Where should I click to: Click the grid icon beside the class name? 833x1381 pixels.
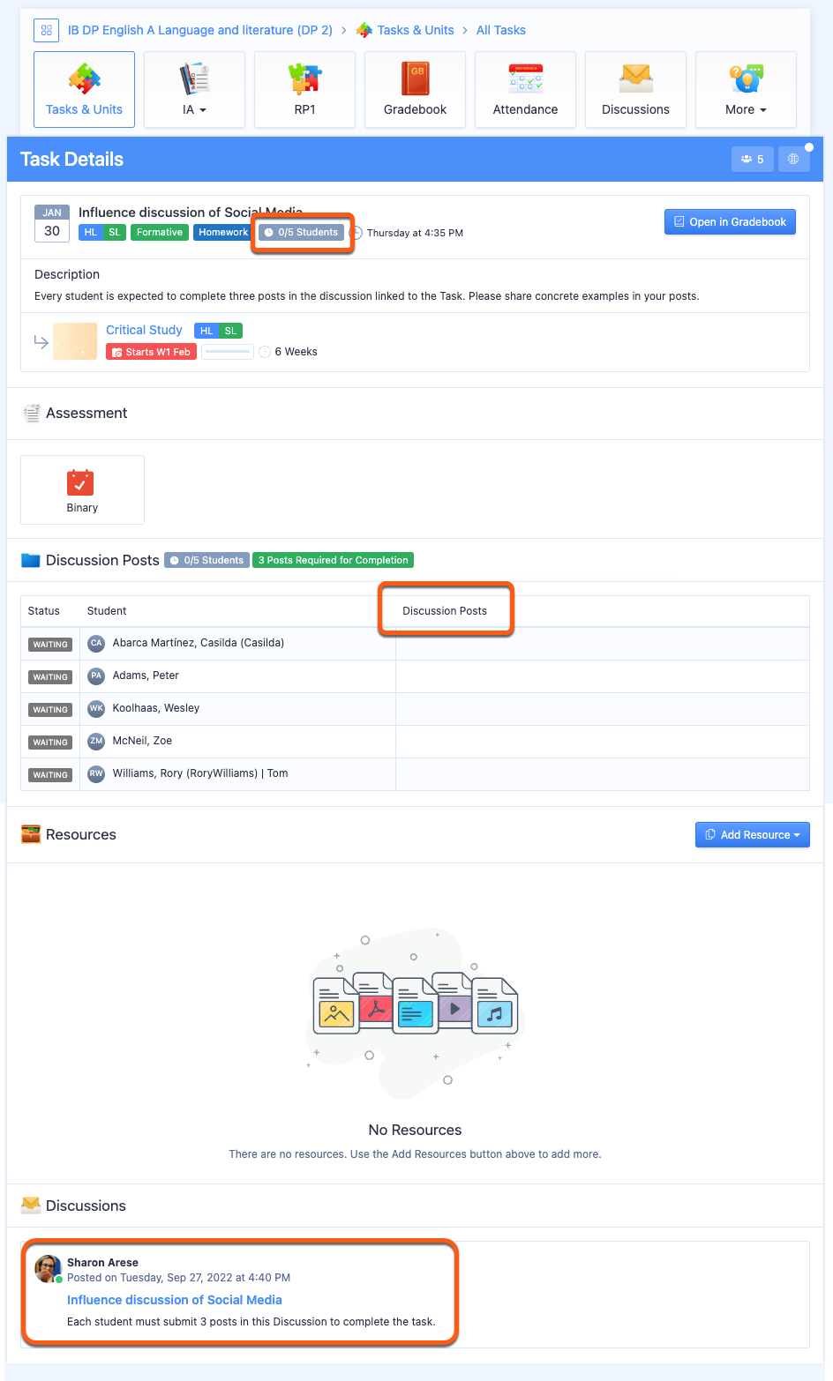pos(46,30)
